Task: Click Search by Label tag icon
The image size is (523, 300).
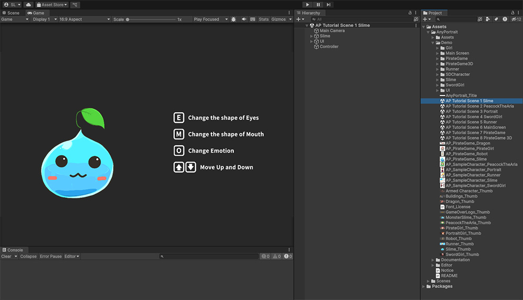Action: coord(496,19)
